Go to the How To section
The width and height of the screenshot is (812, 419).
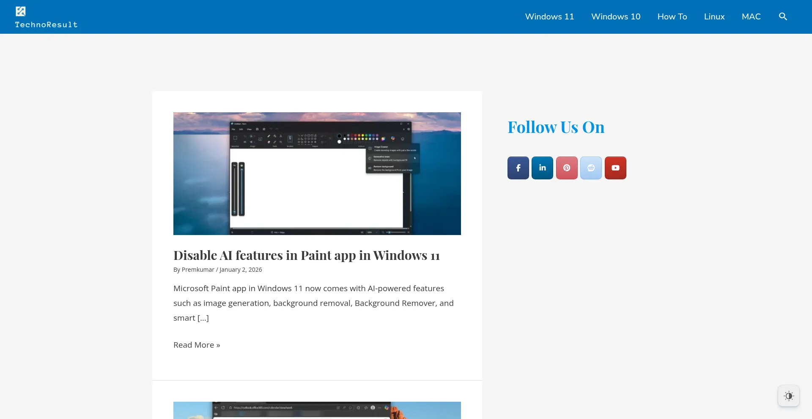[x=672, y=16]
